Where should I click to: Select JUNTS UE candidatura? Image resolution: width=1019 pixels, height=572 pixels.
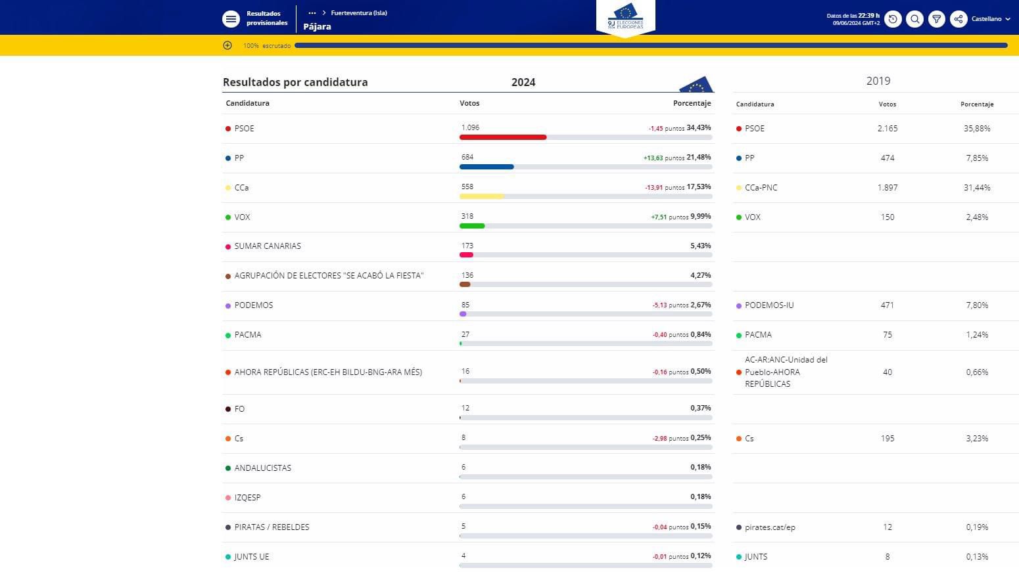click(252, 557)
